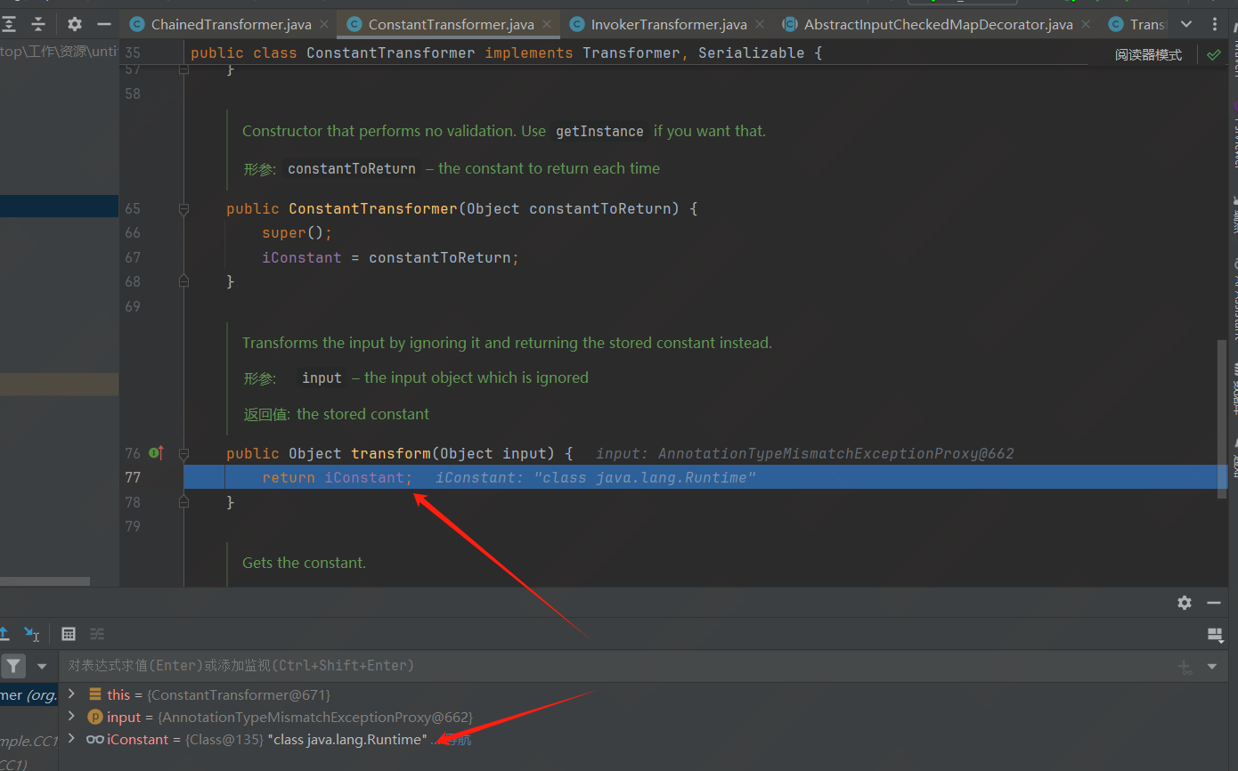Click the green checkmark inspection indicator

1214,54
